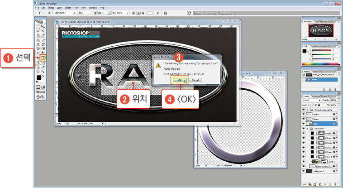This screenshot has height=188, width=343.
Task: Switch to the Channels tab
Action: [x=316, y=96]
